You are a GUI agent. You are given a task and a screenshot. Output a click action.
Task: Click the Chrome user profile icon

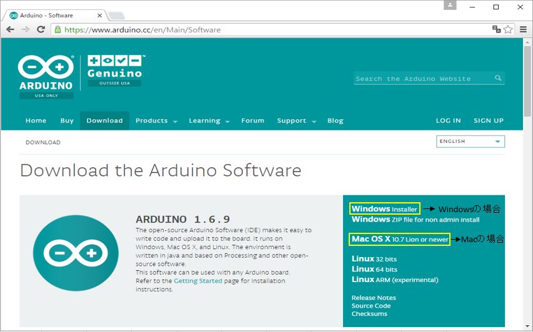450,5
